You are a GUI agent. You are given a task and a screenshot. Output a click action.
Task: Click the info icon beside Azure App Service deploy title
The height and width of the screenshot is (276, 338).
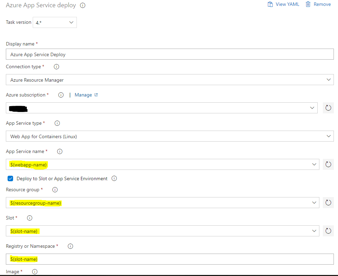pyautogui.click(x=82, y=6)
